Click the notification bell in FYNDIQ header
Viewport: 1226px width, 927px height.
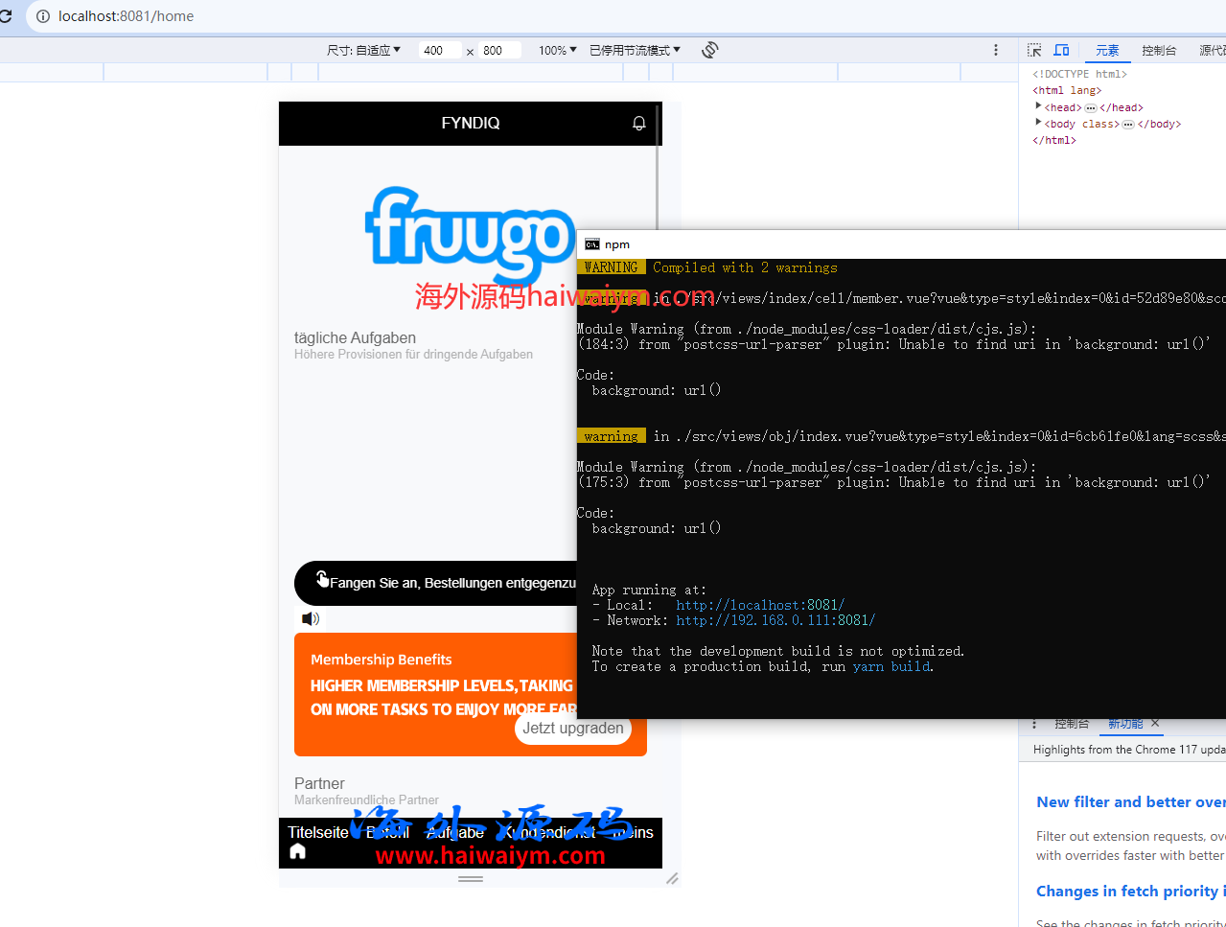(x=638, y=124)
